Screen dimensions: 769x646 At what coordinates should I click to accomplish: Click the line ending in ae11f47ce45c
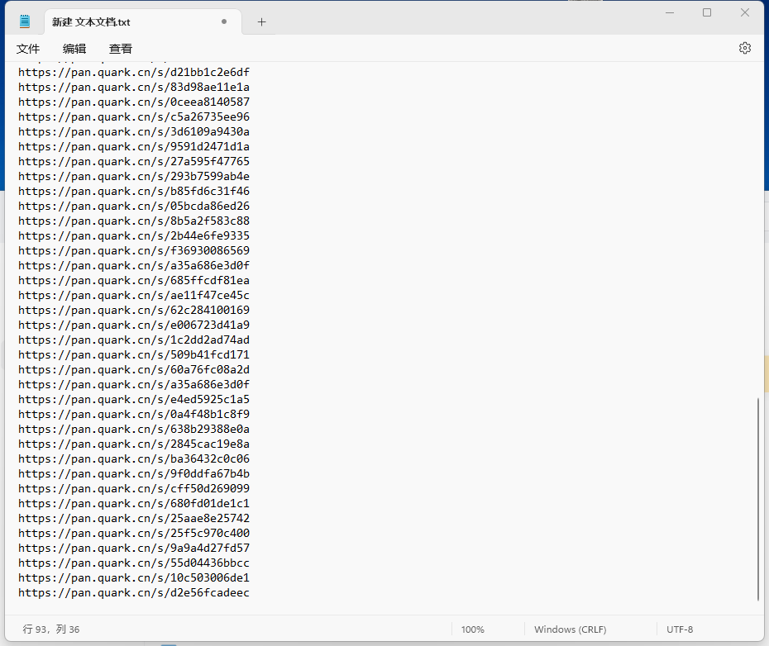[x=134, y=296]
